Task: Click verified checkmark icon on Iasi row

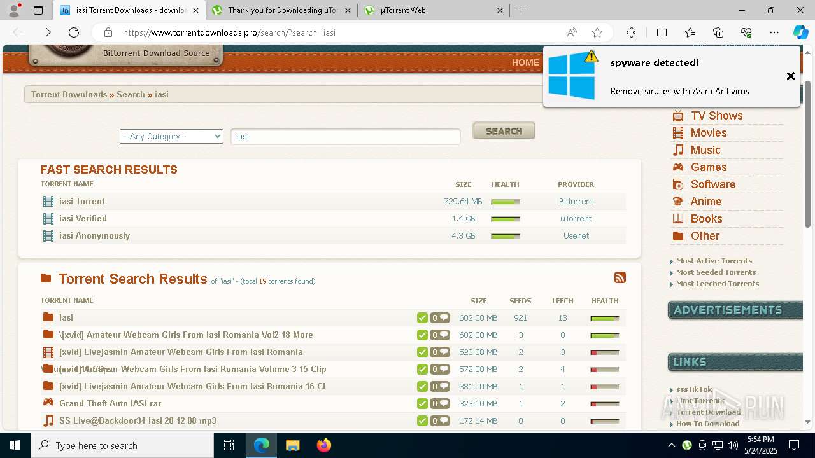Action: point(422,317)
